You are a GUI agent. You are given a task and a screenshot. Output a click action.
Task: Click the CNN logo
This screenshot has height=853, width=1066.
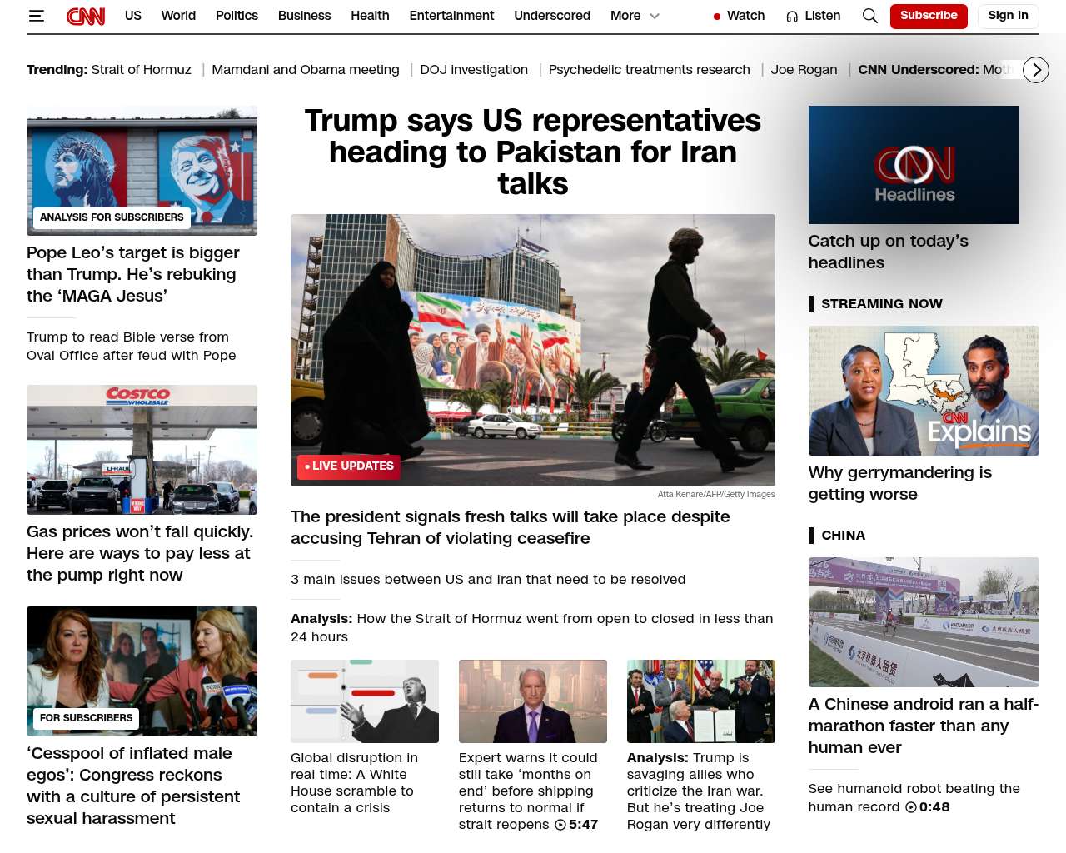(86, 16)
